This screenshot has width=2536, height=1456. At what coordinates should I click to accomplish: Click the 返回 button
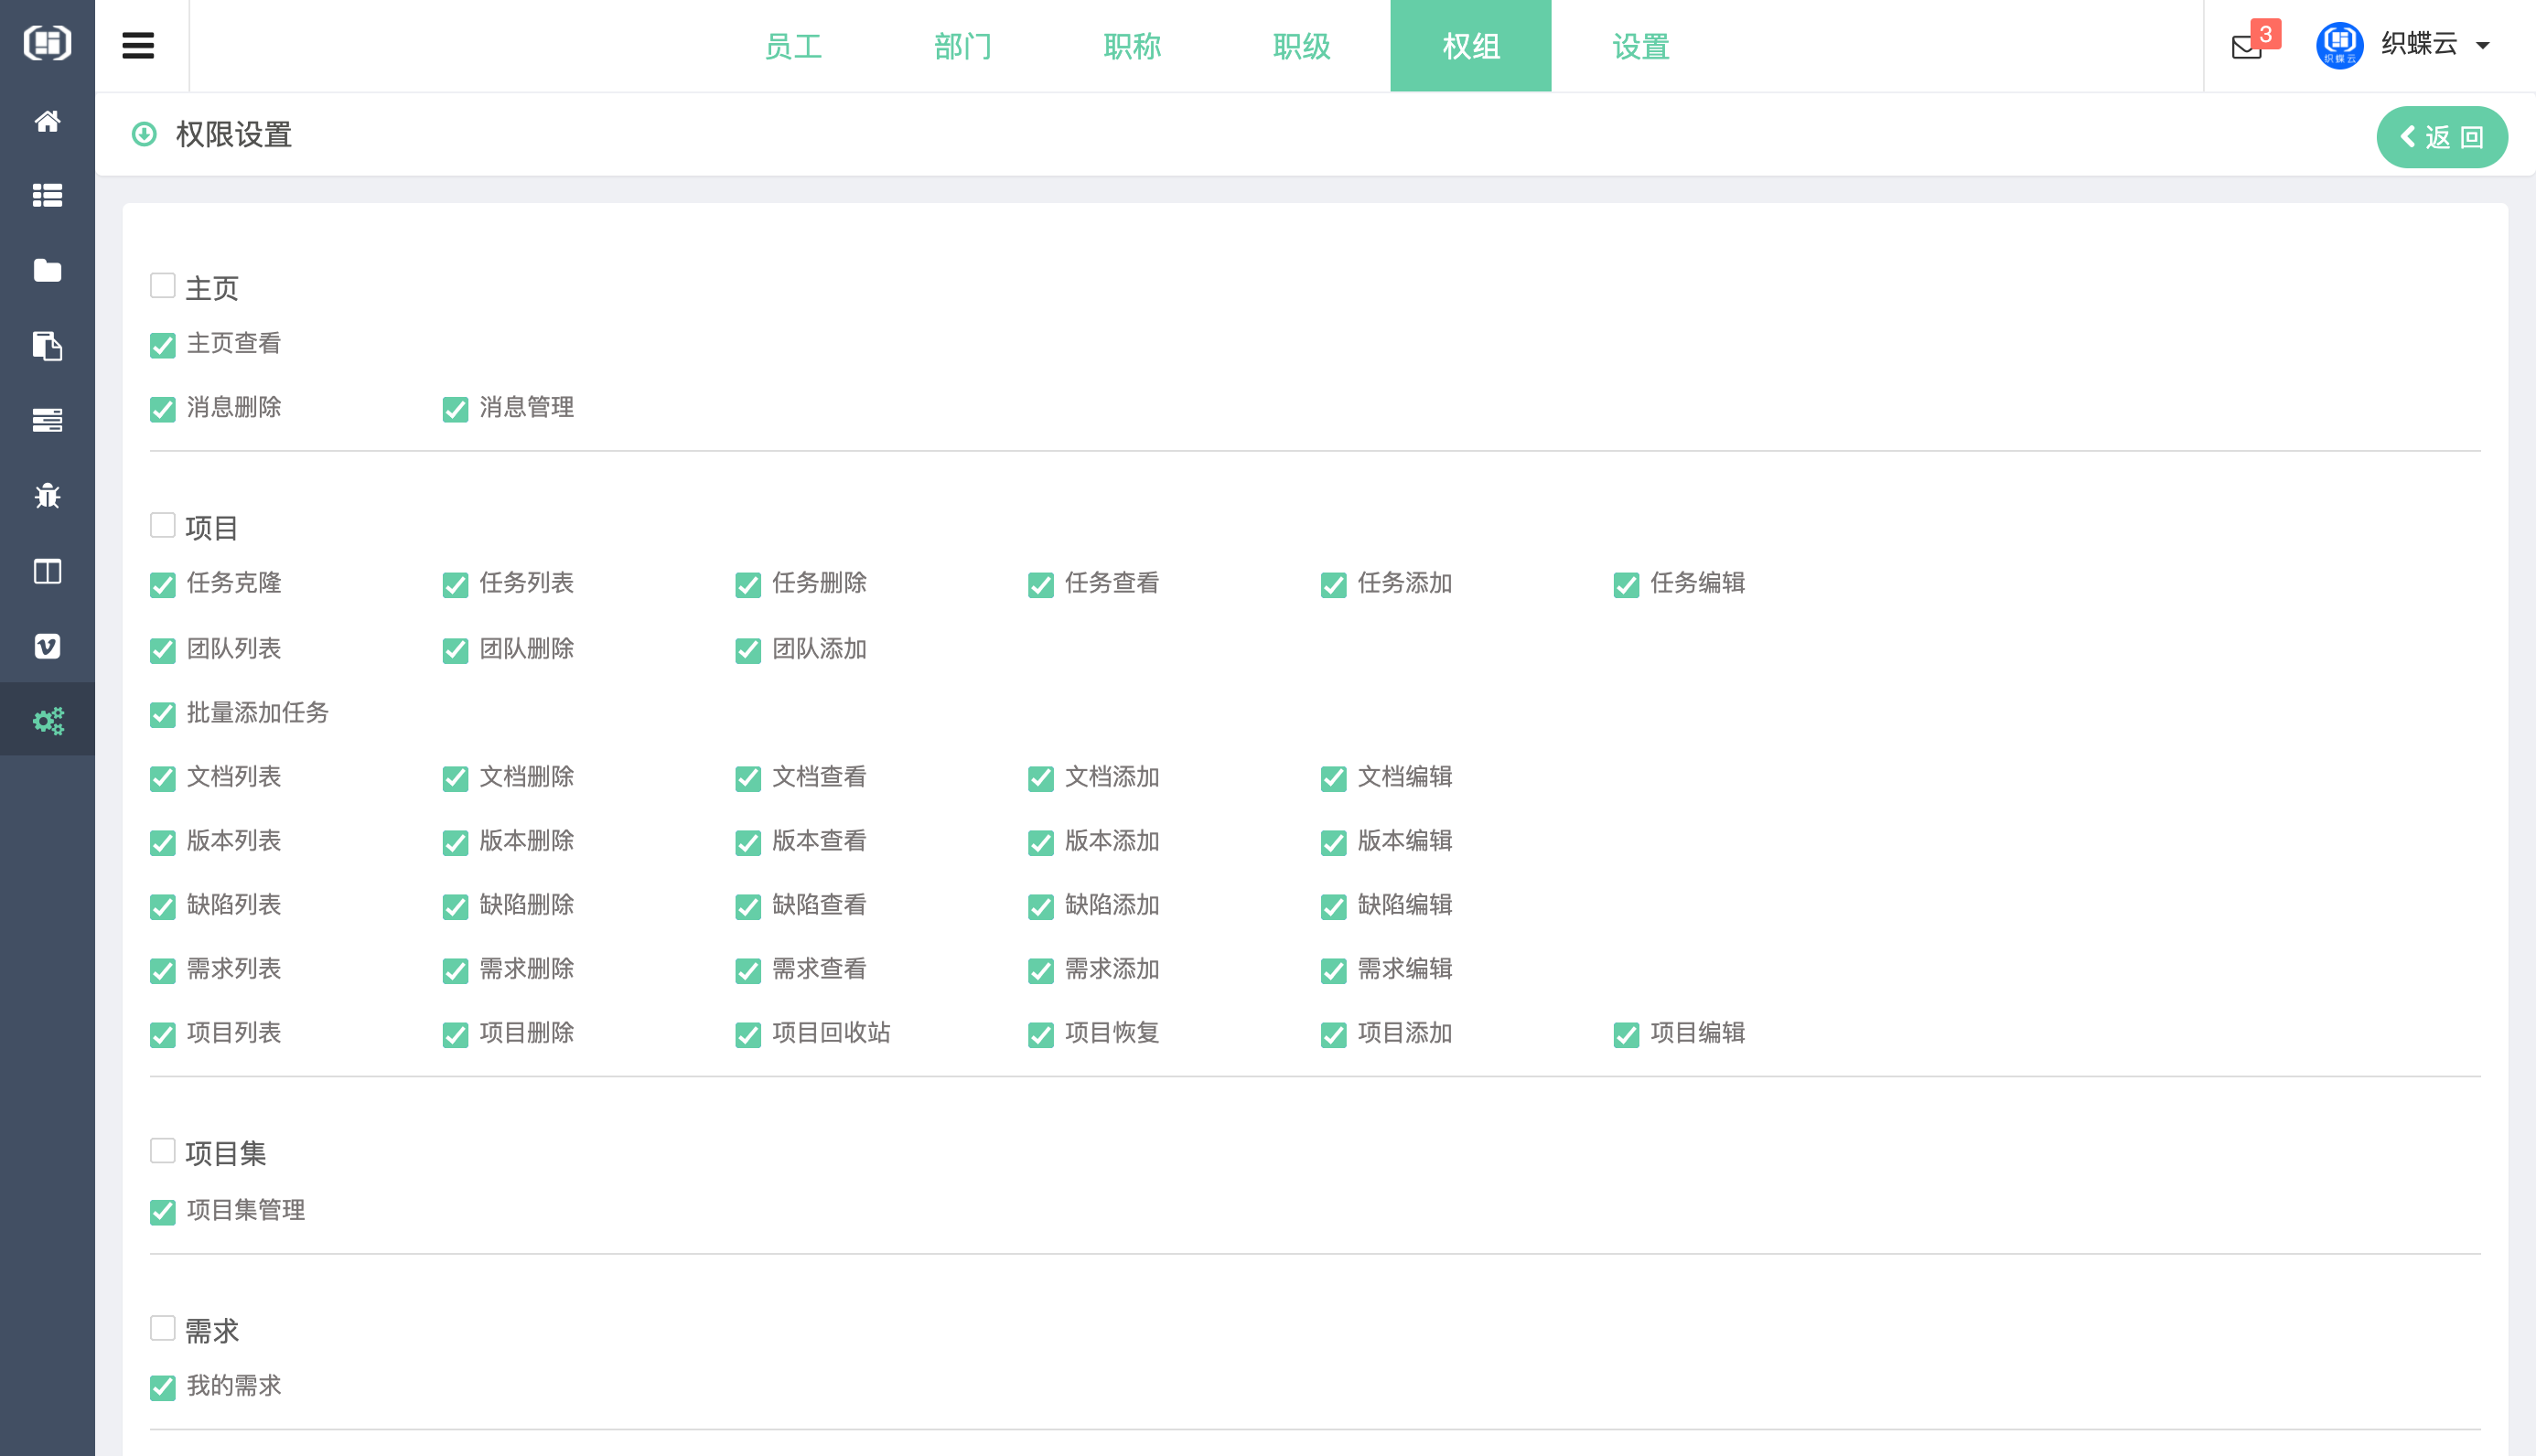pyautogui.click(x=2441, y=137)
